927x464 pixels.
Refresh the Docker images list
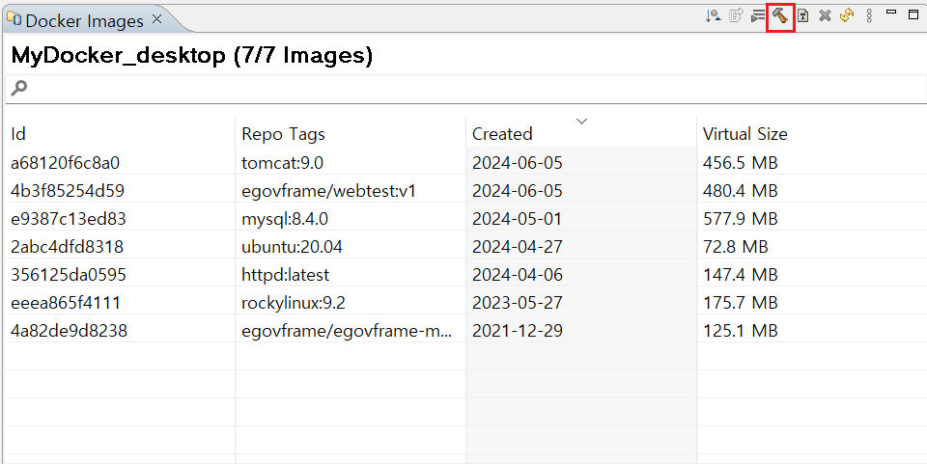coord(846,15)
